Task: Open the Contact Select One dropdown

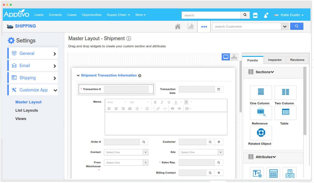Action: click(x=126, y=152)
